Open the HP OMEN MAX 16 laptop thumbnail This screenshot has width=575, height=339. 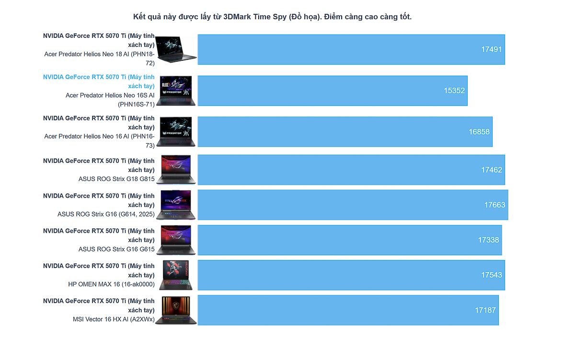pos(176,275)
